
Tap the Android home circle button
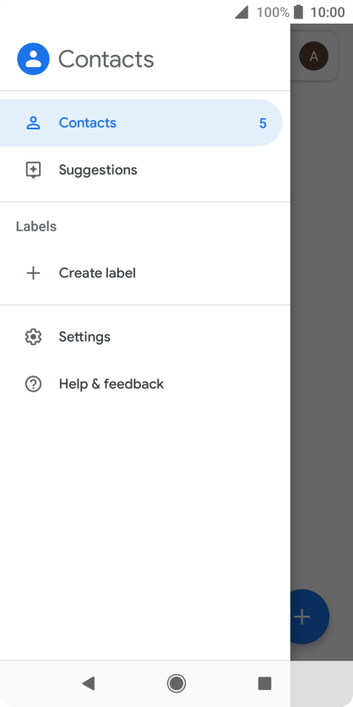click(x=176, y=683)
